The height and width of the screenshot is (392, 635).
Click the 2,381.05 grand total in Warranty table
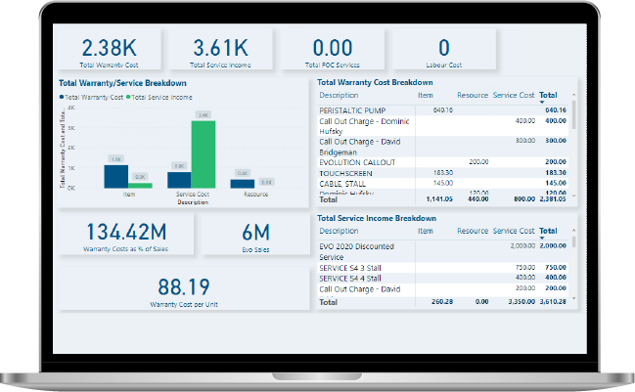553,199
